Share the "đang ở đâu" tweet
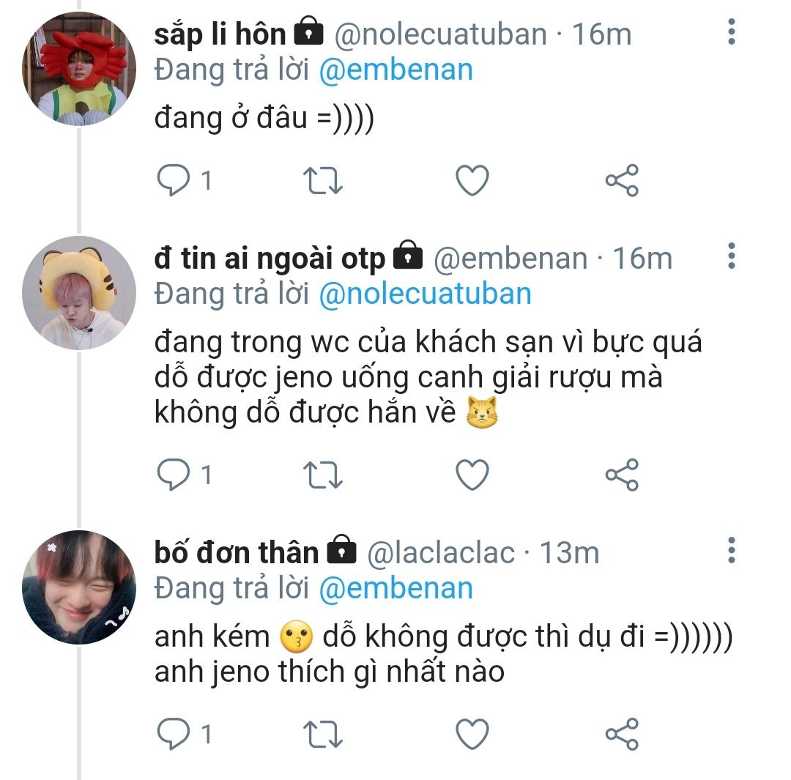 (x=622, y=180)
